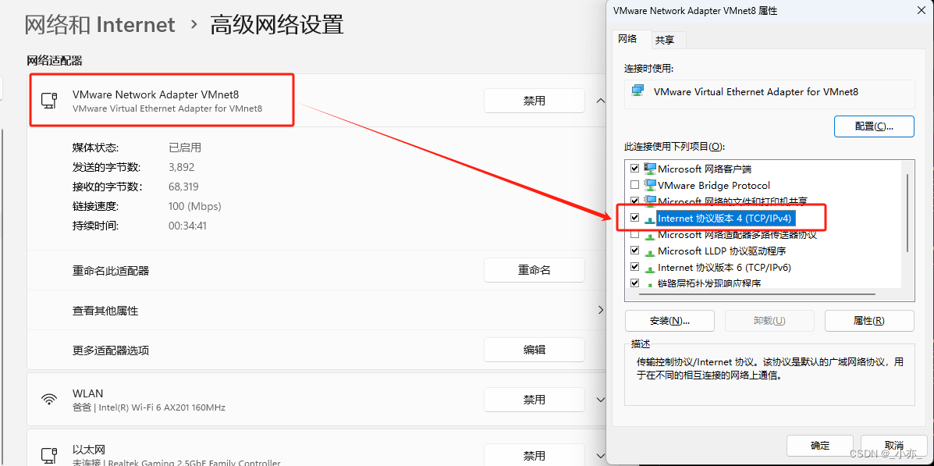Click the adapter icon beside VMware Virtual Ethernet Adapter
Screen dimensions: 934x466
(x=638, y=91)
